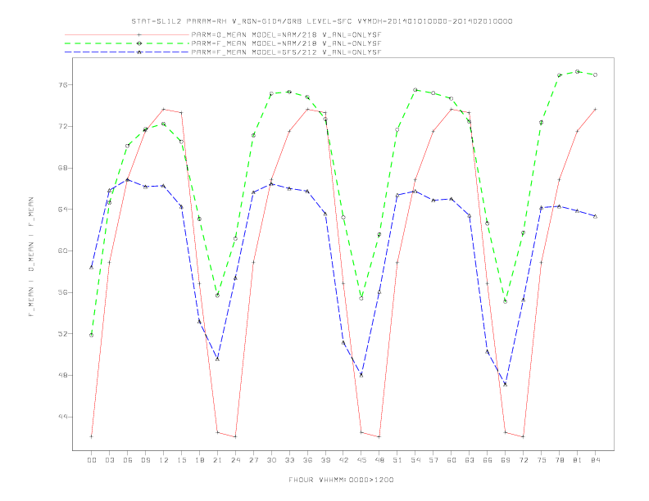Click forecast hour label 69 on x-axis

506,460
